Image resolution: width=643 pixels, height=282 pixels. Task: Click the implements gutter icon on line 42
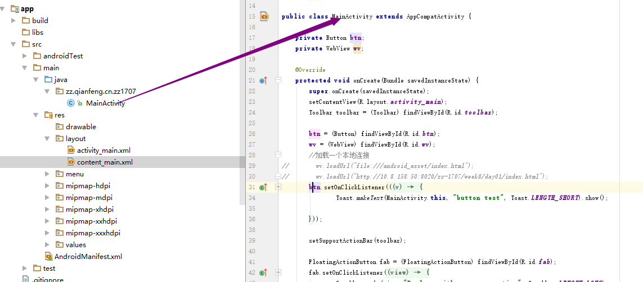263,272
